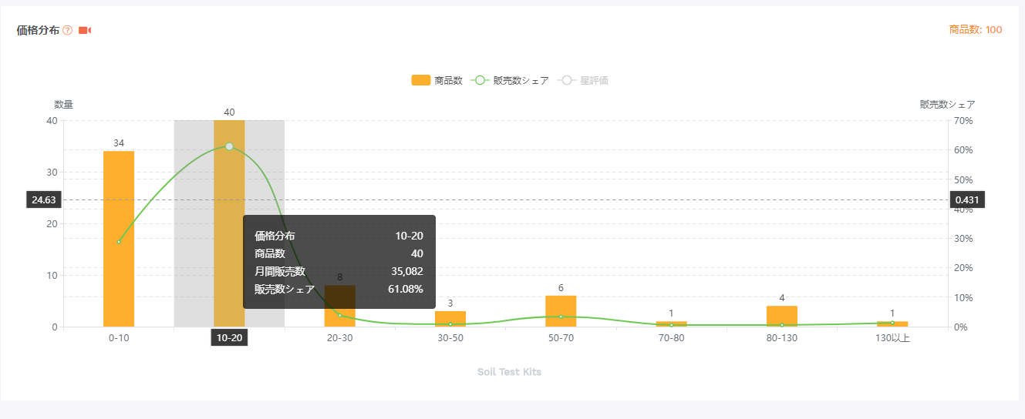The width and height of the screenshot is (1025, 419).
Task: Click the 70-80 axis label
Action: (671, 338)
